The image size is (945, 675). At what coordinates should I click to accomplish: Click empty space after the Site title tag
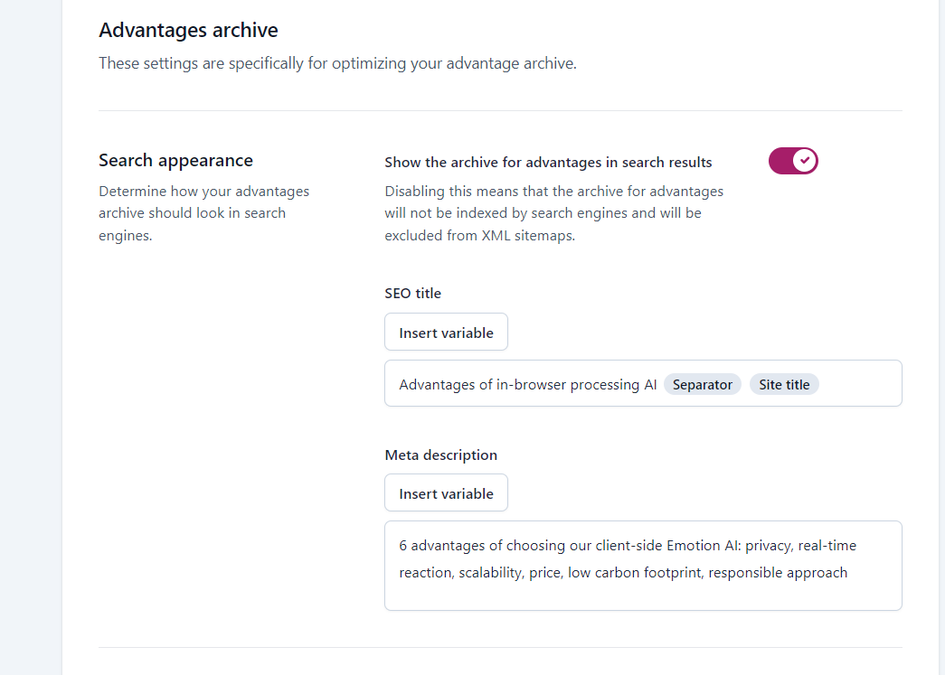pos(859,385)
